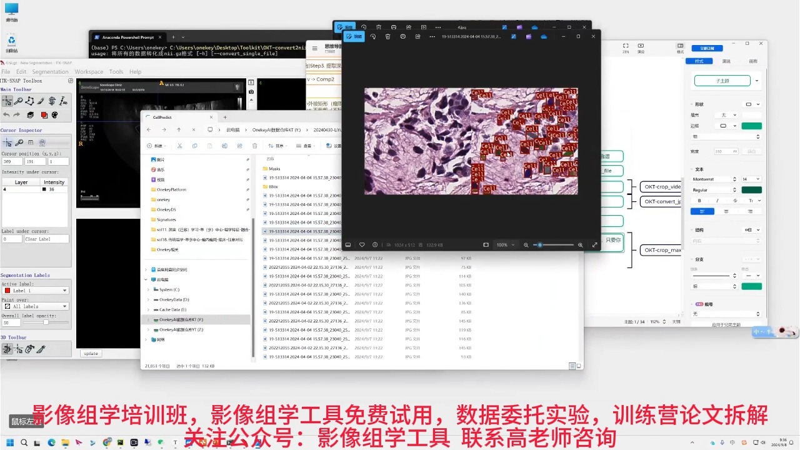800x450 pixels.
Task: Click the cursor position x field showing 369
Action: (x=12, y=162)
